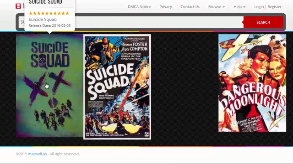Viewport: 293px width, 164px height.
Task: Open the Privacy page link
Action: [166, 7]
